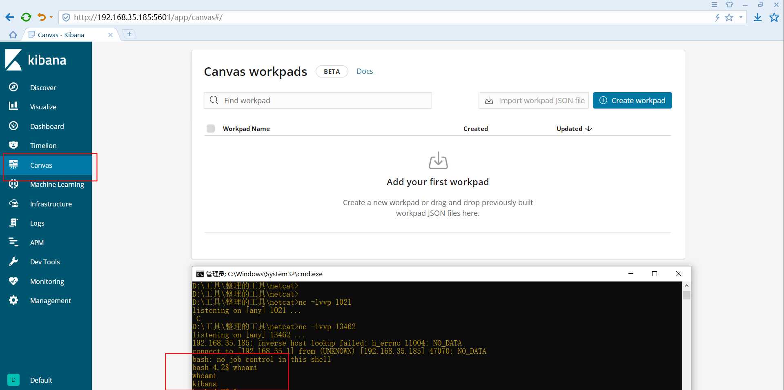Go back with the browser back arrow
Image resolution: width=784 pixels, height=390 pixels.
coord(10,17)
